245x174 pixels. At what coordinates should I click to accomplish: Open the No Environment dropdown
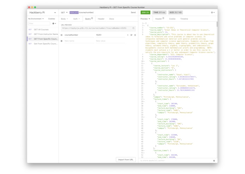coord(36,19)
